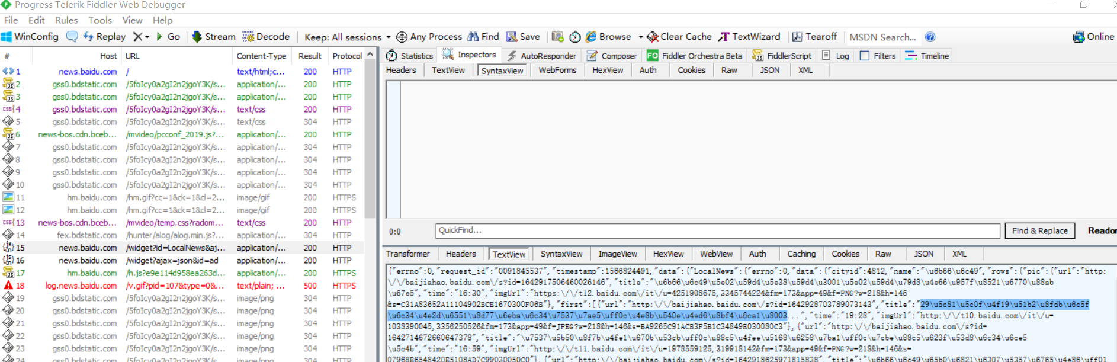The height and width of the screenshot is (362, 1117).
Task: Select session 17 hm.baidu.com HTTPS row
Action: pos(182,273)
